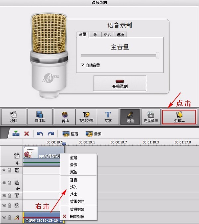This screenshot has height=224, width=199.
Task: Click the red delete X toolbar icon
Action: pos(27,134)
